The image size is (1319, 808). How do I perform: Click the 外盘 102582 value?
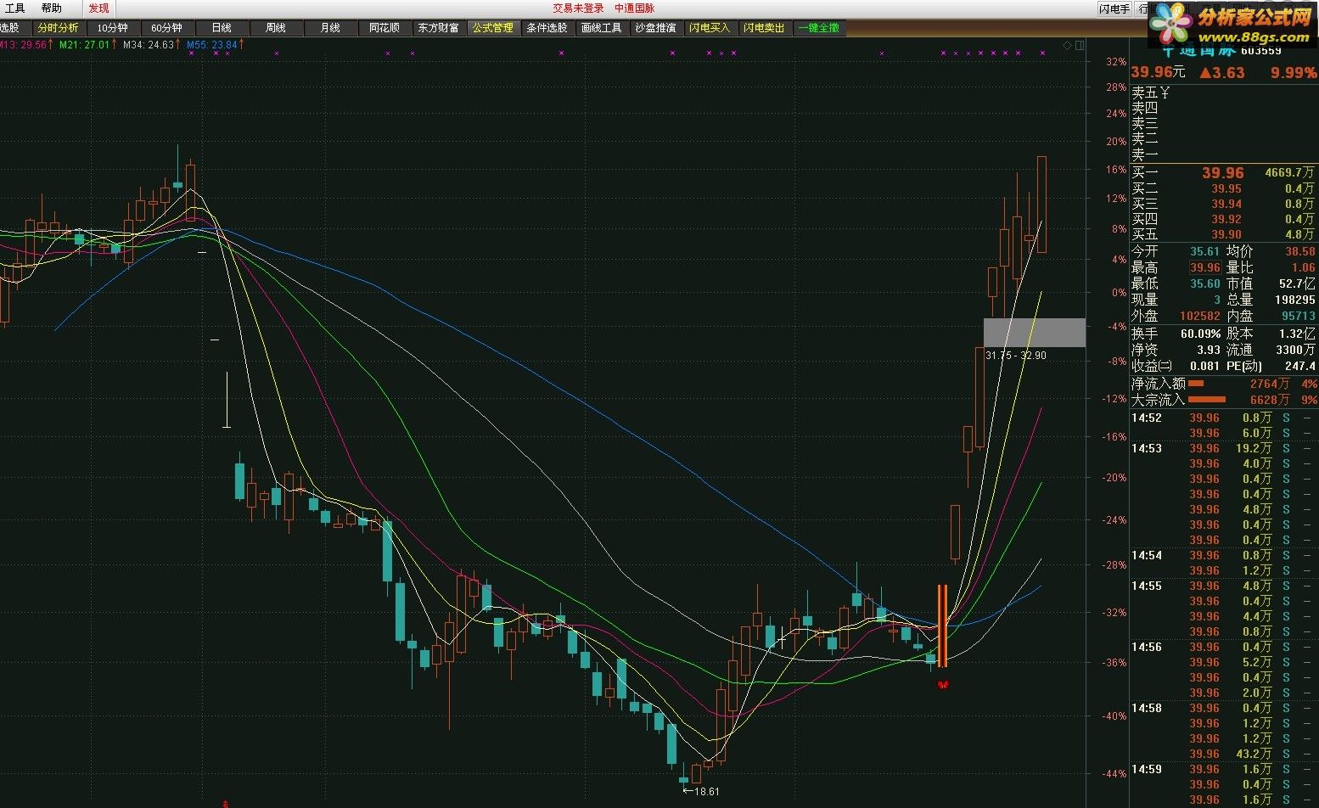pos(1199,316)
